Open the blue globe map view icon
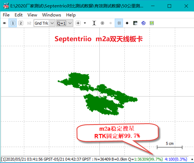This screenshot has height=163, width=194. [x=144, y=23]
